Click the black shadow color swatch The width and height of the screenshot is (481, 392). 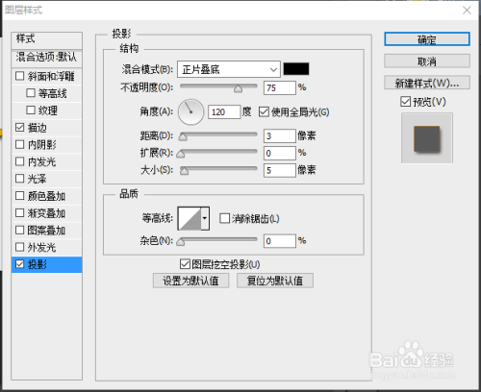coord(296,69)
